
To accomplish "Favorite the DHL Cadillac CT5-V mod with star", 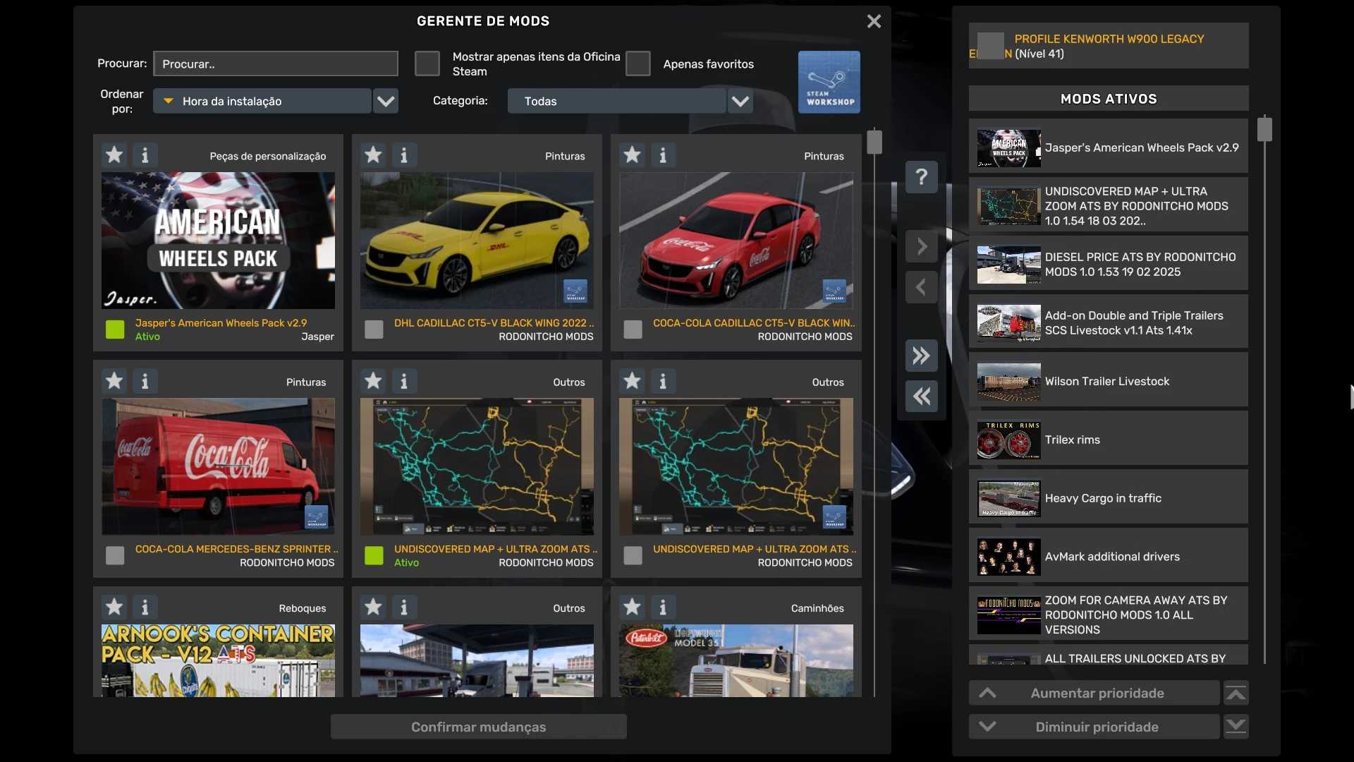I will pyautogui.click(x=373, y=155).
